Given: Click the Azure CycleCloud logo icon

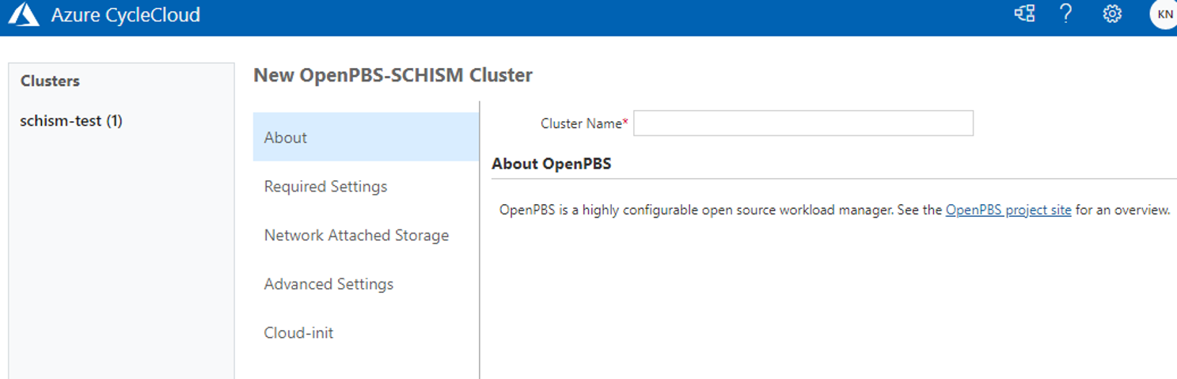Looking at the screenshot, I should point(24,14).
